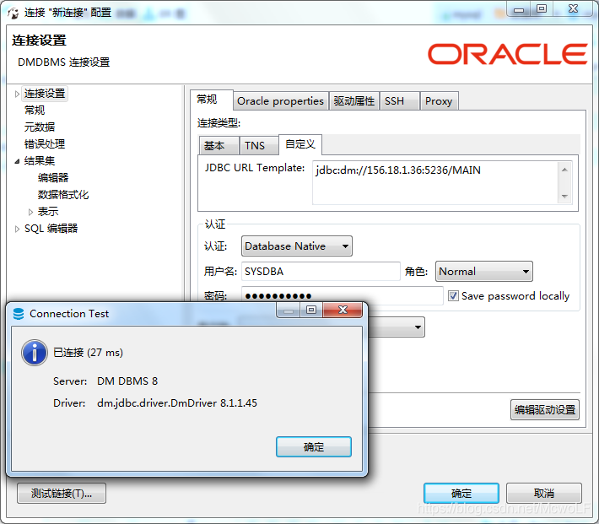The image size is (599, 524).
Task: Click the dm.jdbc.driver.DmDriver 8.1.1.45 text
Action: [177, 402]
